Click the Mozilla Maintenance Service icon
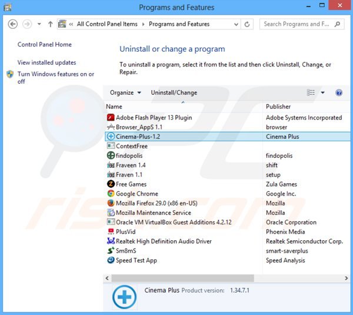Viewport: 353px width, 315px height. click(x=111, y=213)
